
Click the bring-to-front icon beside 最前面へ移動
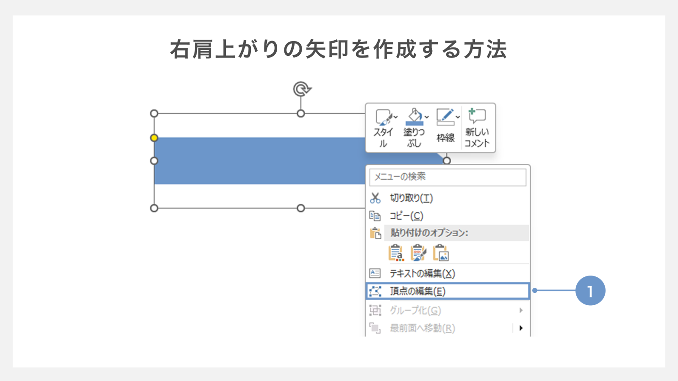pos(375,328)
